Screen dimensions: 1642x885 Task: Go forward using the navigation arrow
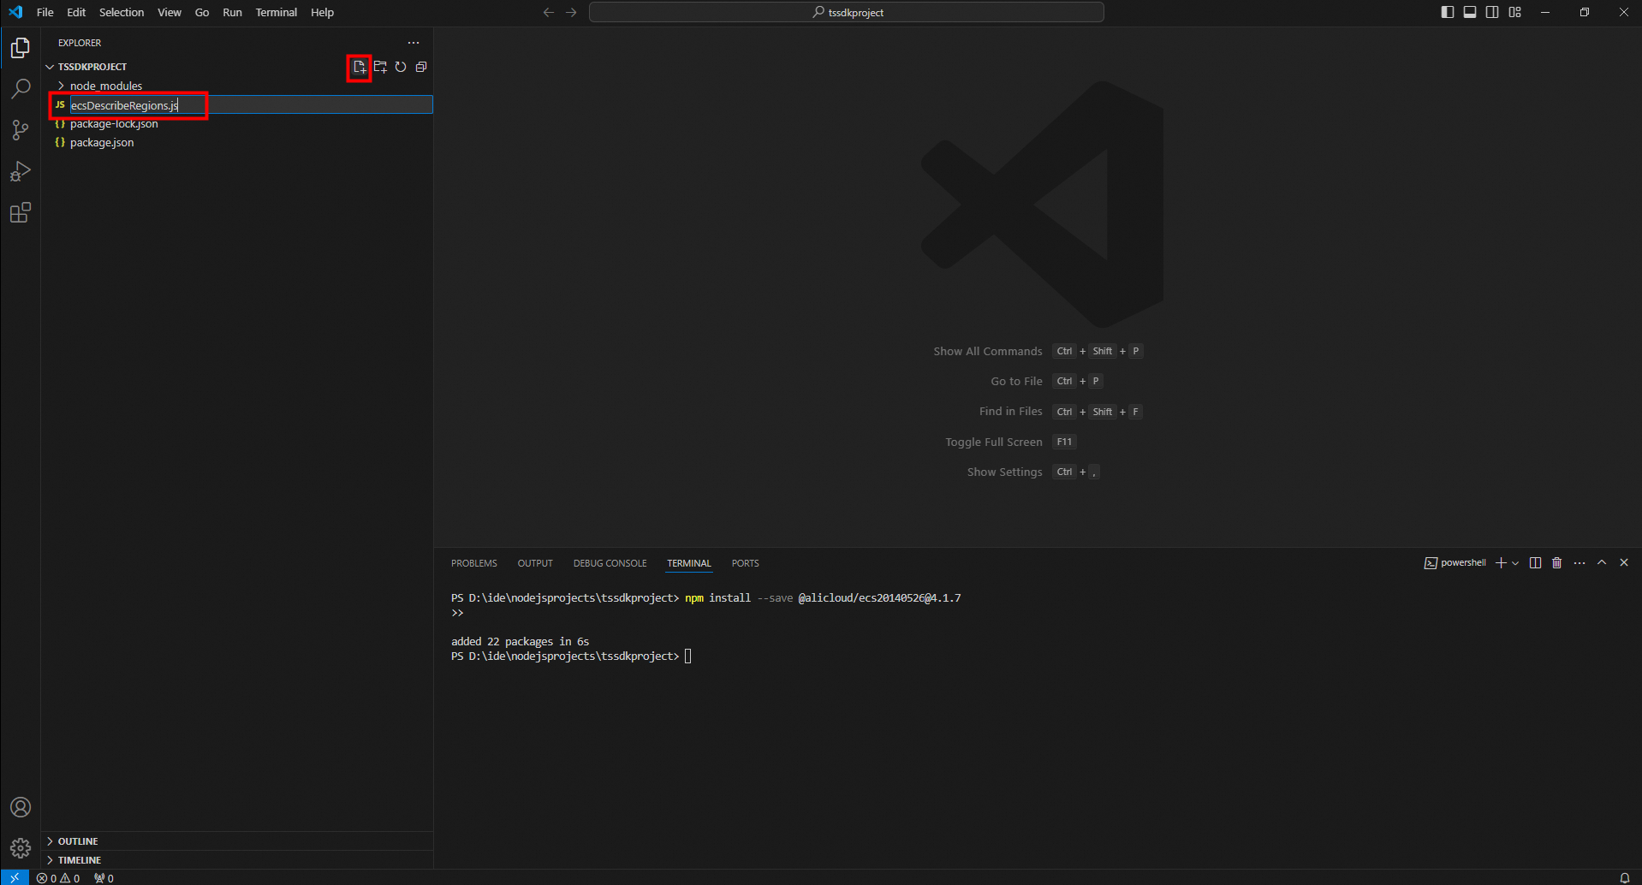(571, 12)
